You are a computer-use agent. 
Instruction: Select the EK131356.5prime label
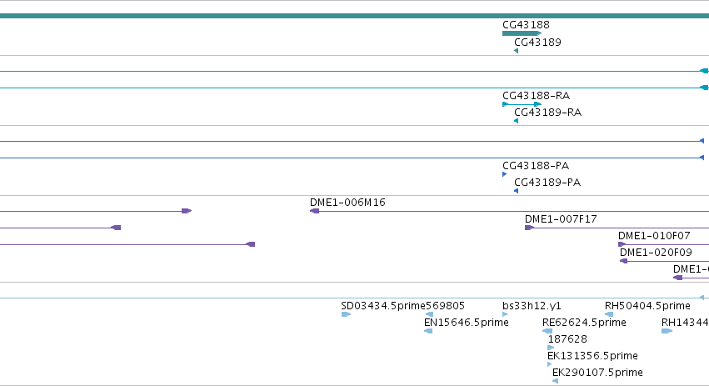coord(592,356)
